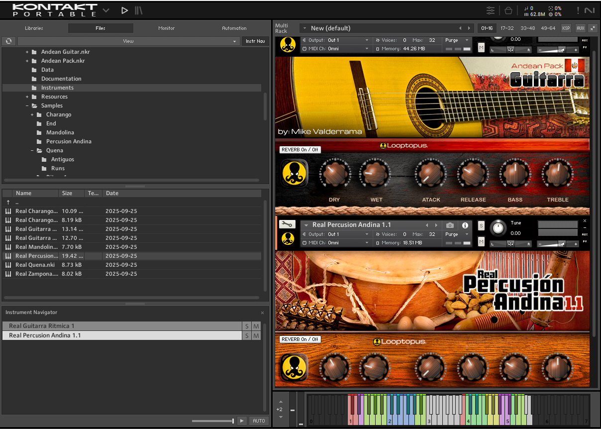
Task: Toggle REVERB On / Off for Guitarra
Action: (300, 150)
